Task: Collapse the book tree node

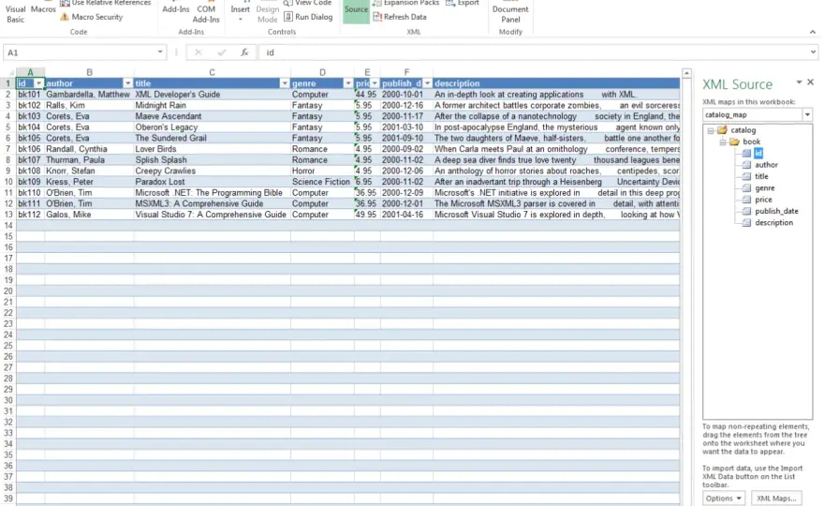Action: [x=723, y=141]
